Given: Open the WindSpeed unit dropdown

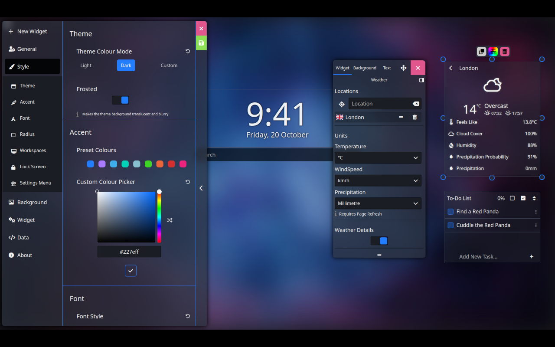Looking at the screenshot, I should [x=378, y=180].
